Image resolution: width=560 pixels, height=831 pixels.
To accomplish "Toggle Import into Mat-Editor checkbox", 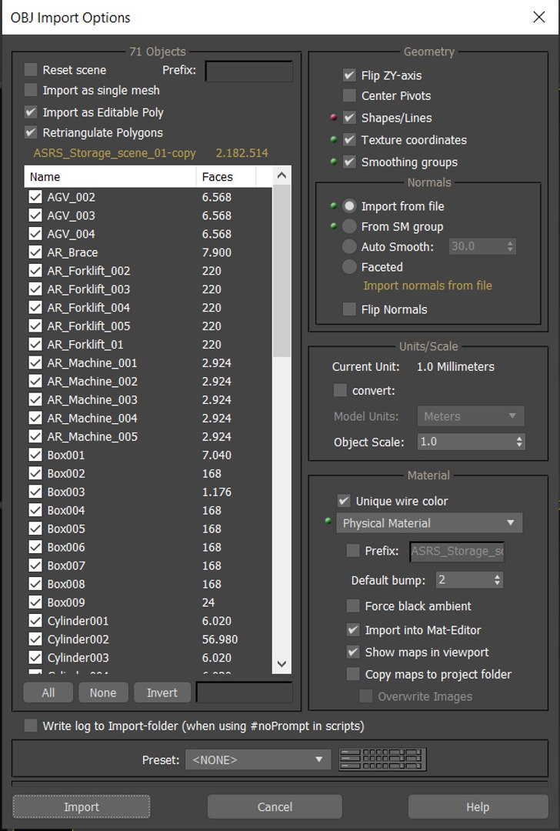I will (x=353, y=629).
